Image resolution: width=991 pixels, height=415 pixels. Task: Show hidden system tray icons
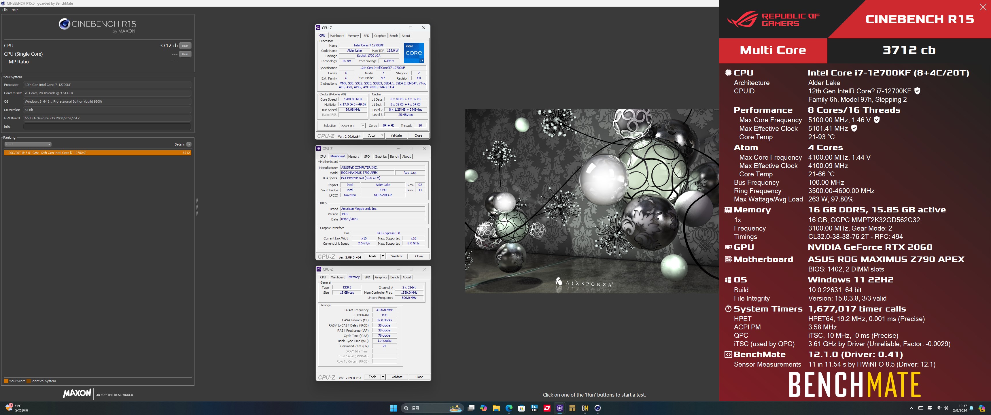pos(911,408)
